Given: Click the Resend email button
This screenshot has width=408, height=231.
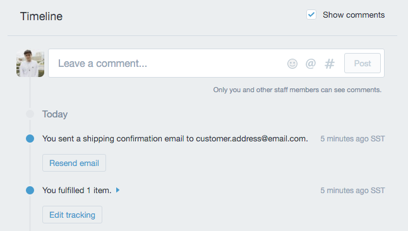Looking at the screenshot, I should coord(74,163).
